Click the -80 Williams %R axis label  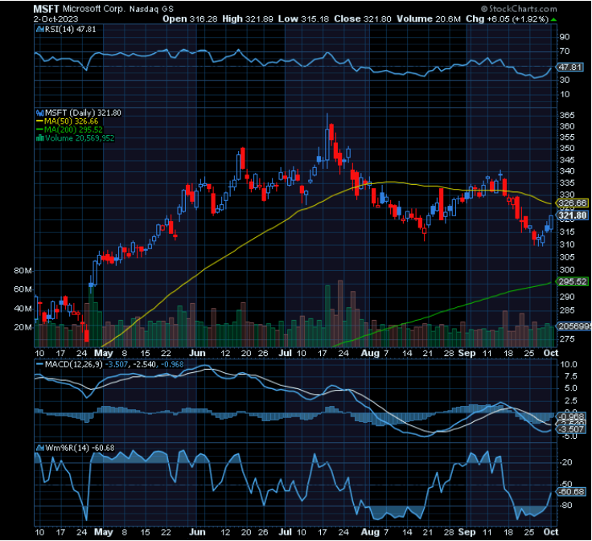(565, 506)
